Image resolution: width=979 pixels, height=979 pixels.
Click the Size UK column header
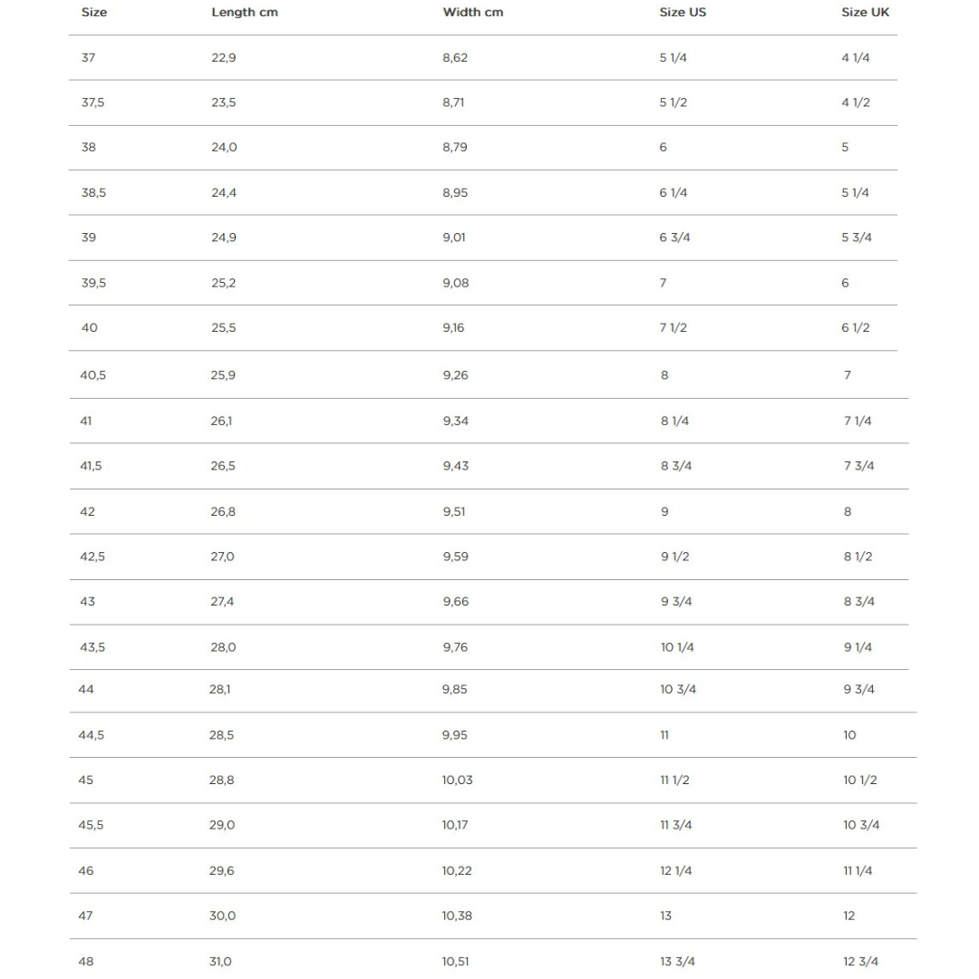[x=866, y=13]
